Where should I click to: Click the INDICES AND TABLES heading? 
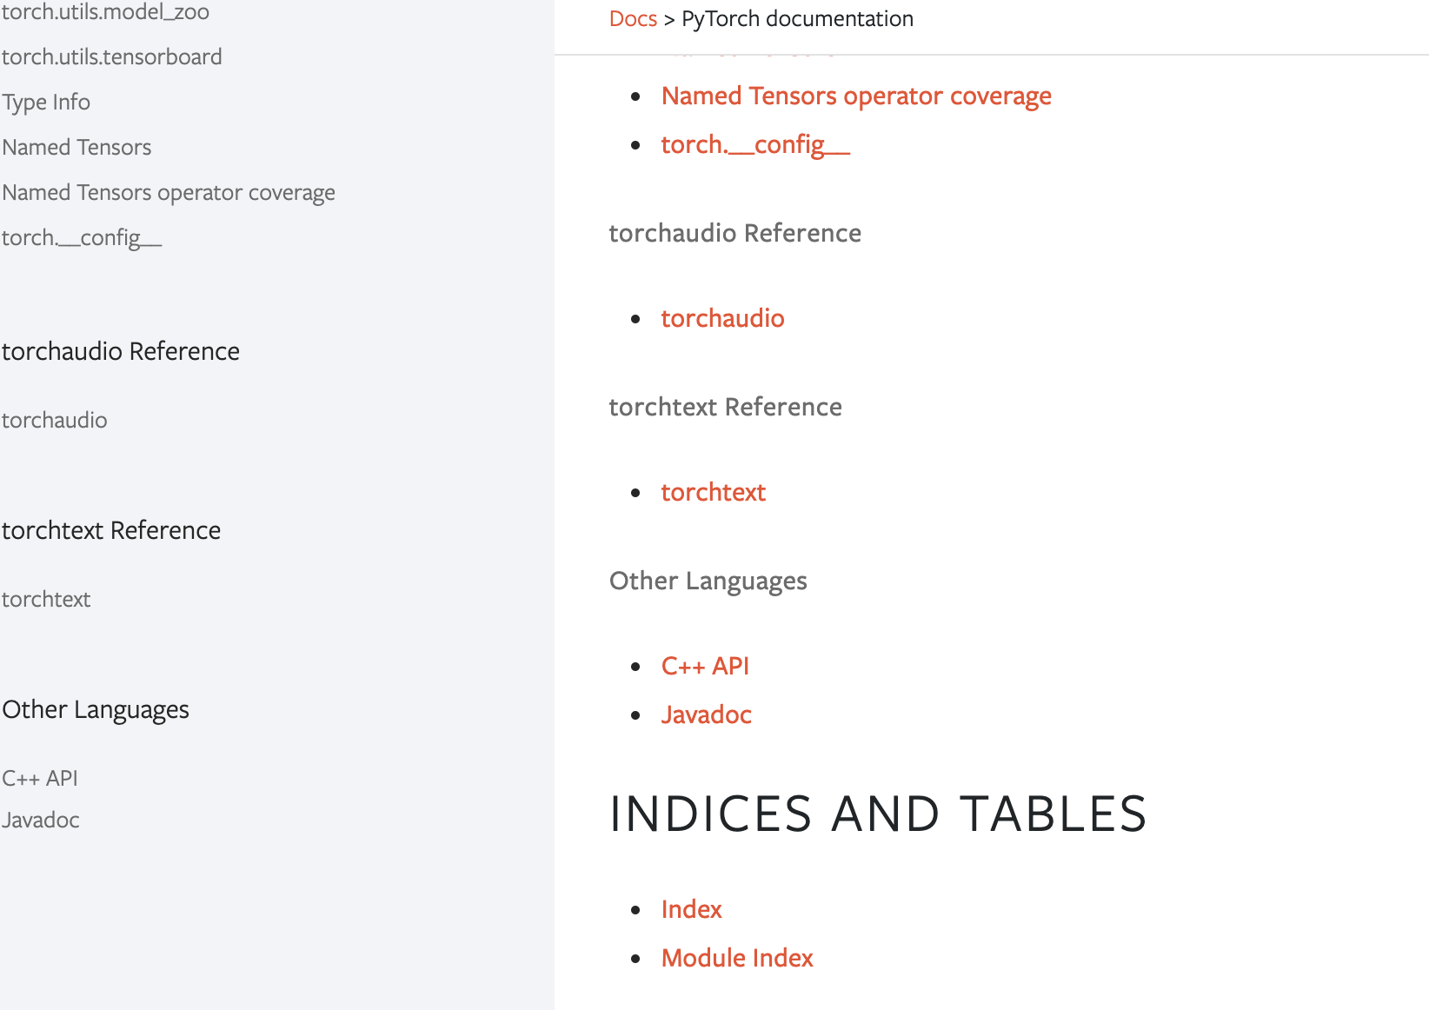[878, 814]
